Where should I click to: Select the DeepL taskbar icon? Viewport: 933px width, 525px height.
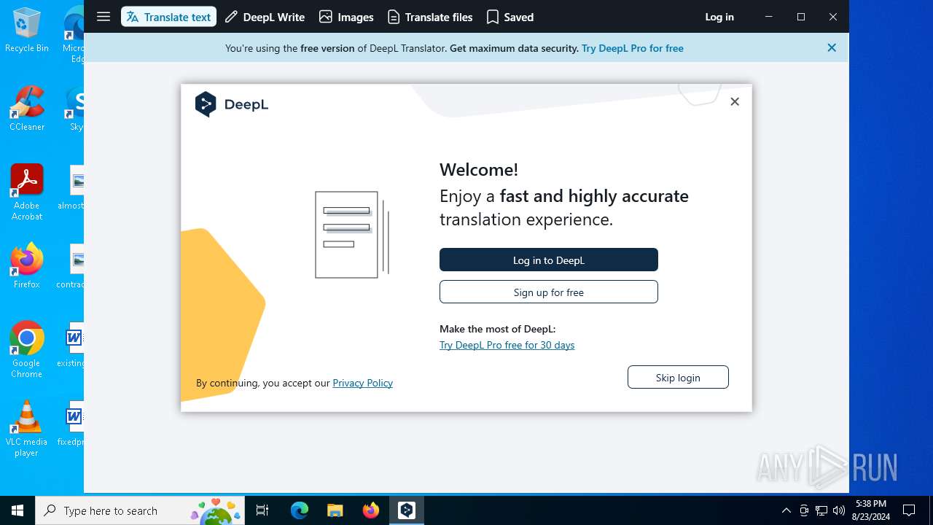[407, 510]
